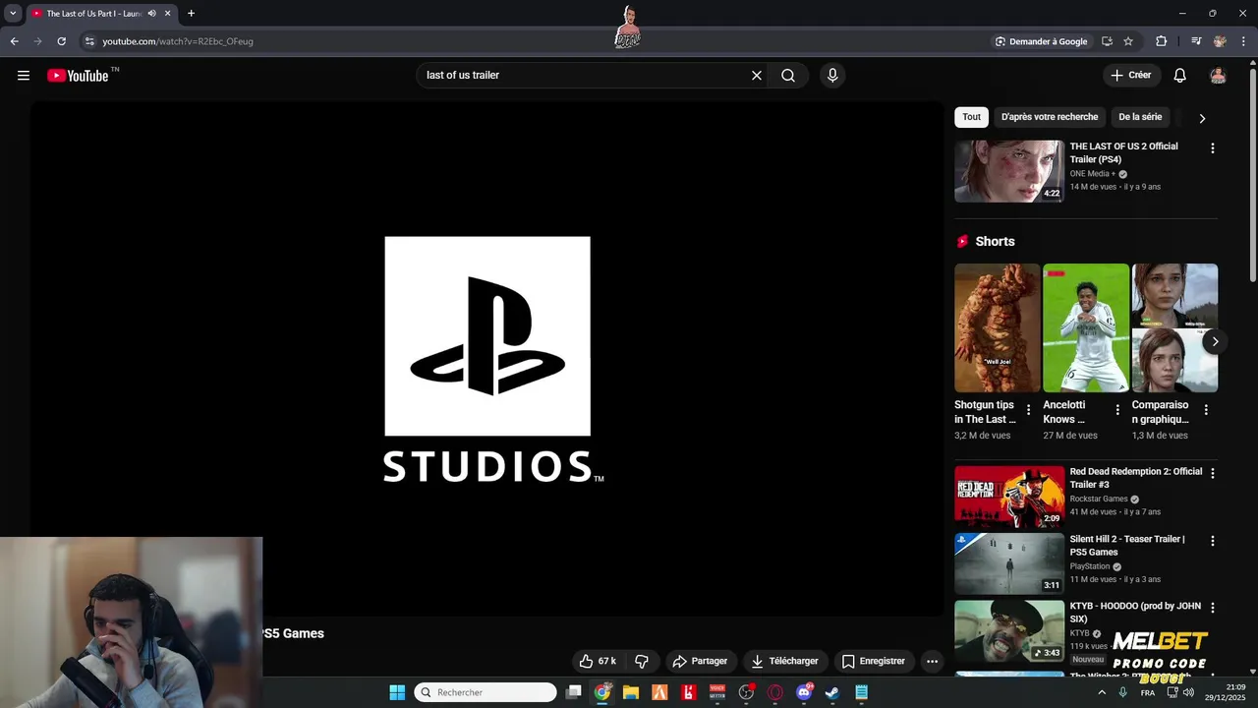Open options for Last of Us 2 trailer
The width and height of the screenshot is (1258, 708).
pyautogui.click(x=1212, y=148)
